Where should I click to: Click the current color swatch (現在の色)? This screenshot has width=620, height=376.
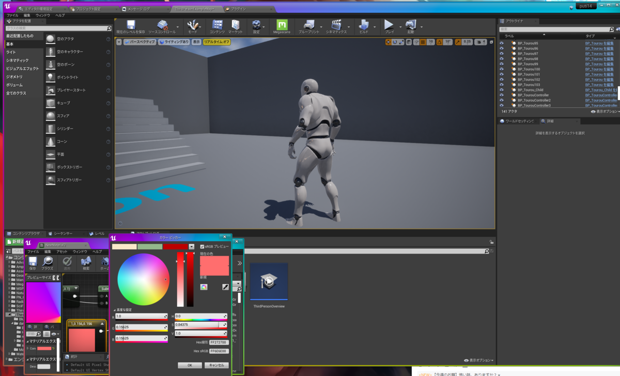214,266
